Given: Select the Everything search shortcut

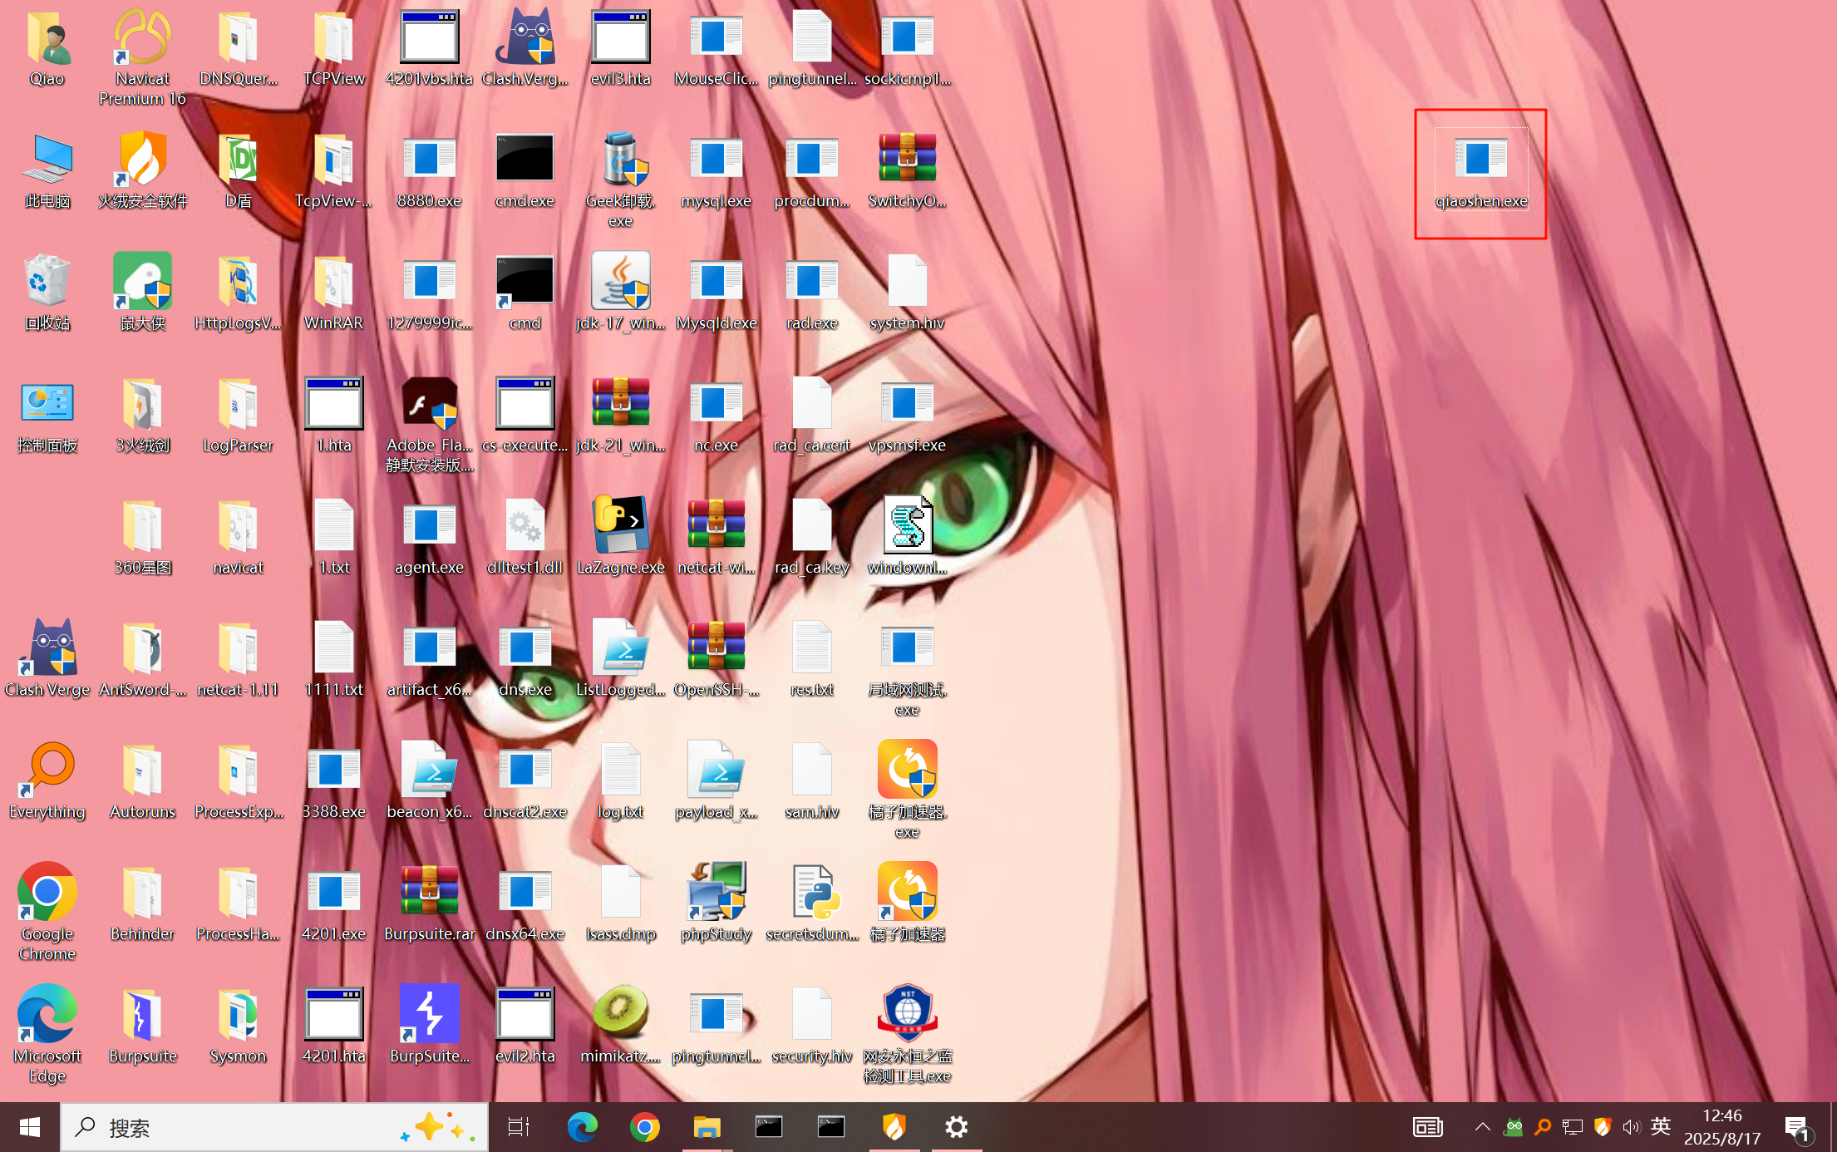Looking at the screenshot, I should coord(47,769).
